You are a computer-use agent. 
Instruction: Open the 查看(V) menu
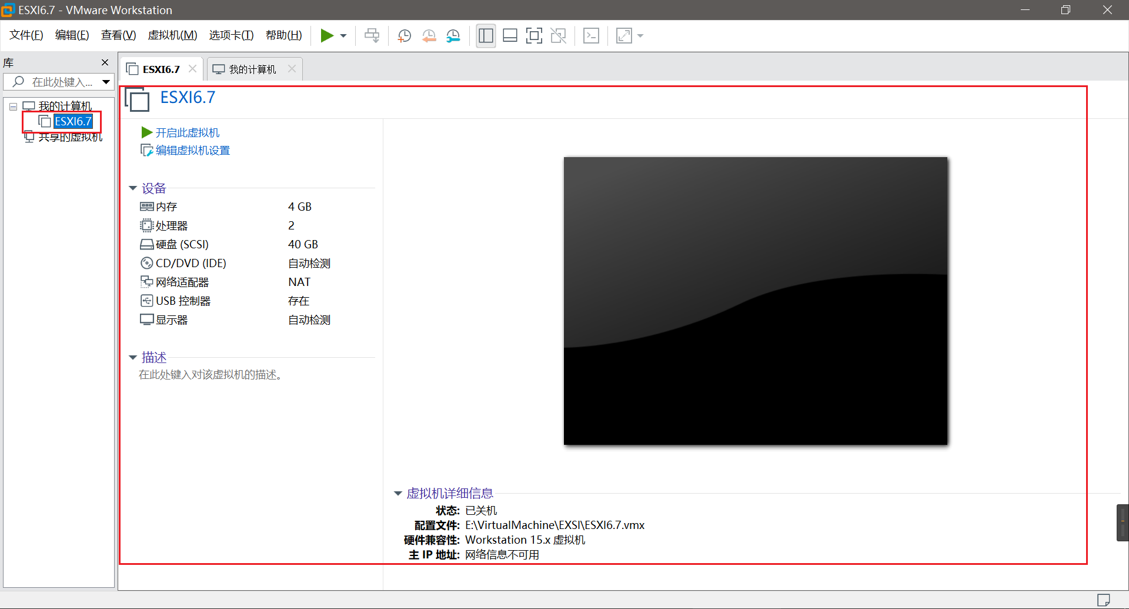pos(118,35)
